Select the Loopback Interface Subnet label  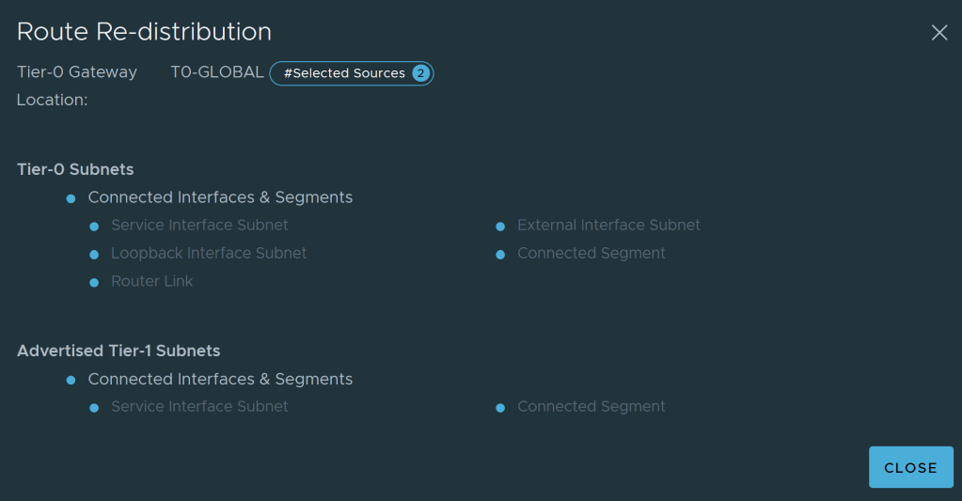point(209,253)
